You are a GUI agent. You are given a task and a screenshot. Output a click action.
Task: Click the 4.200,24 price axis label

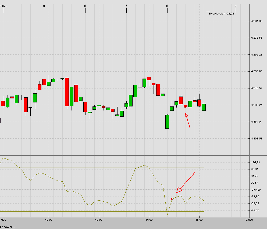[257, 105]
